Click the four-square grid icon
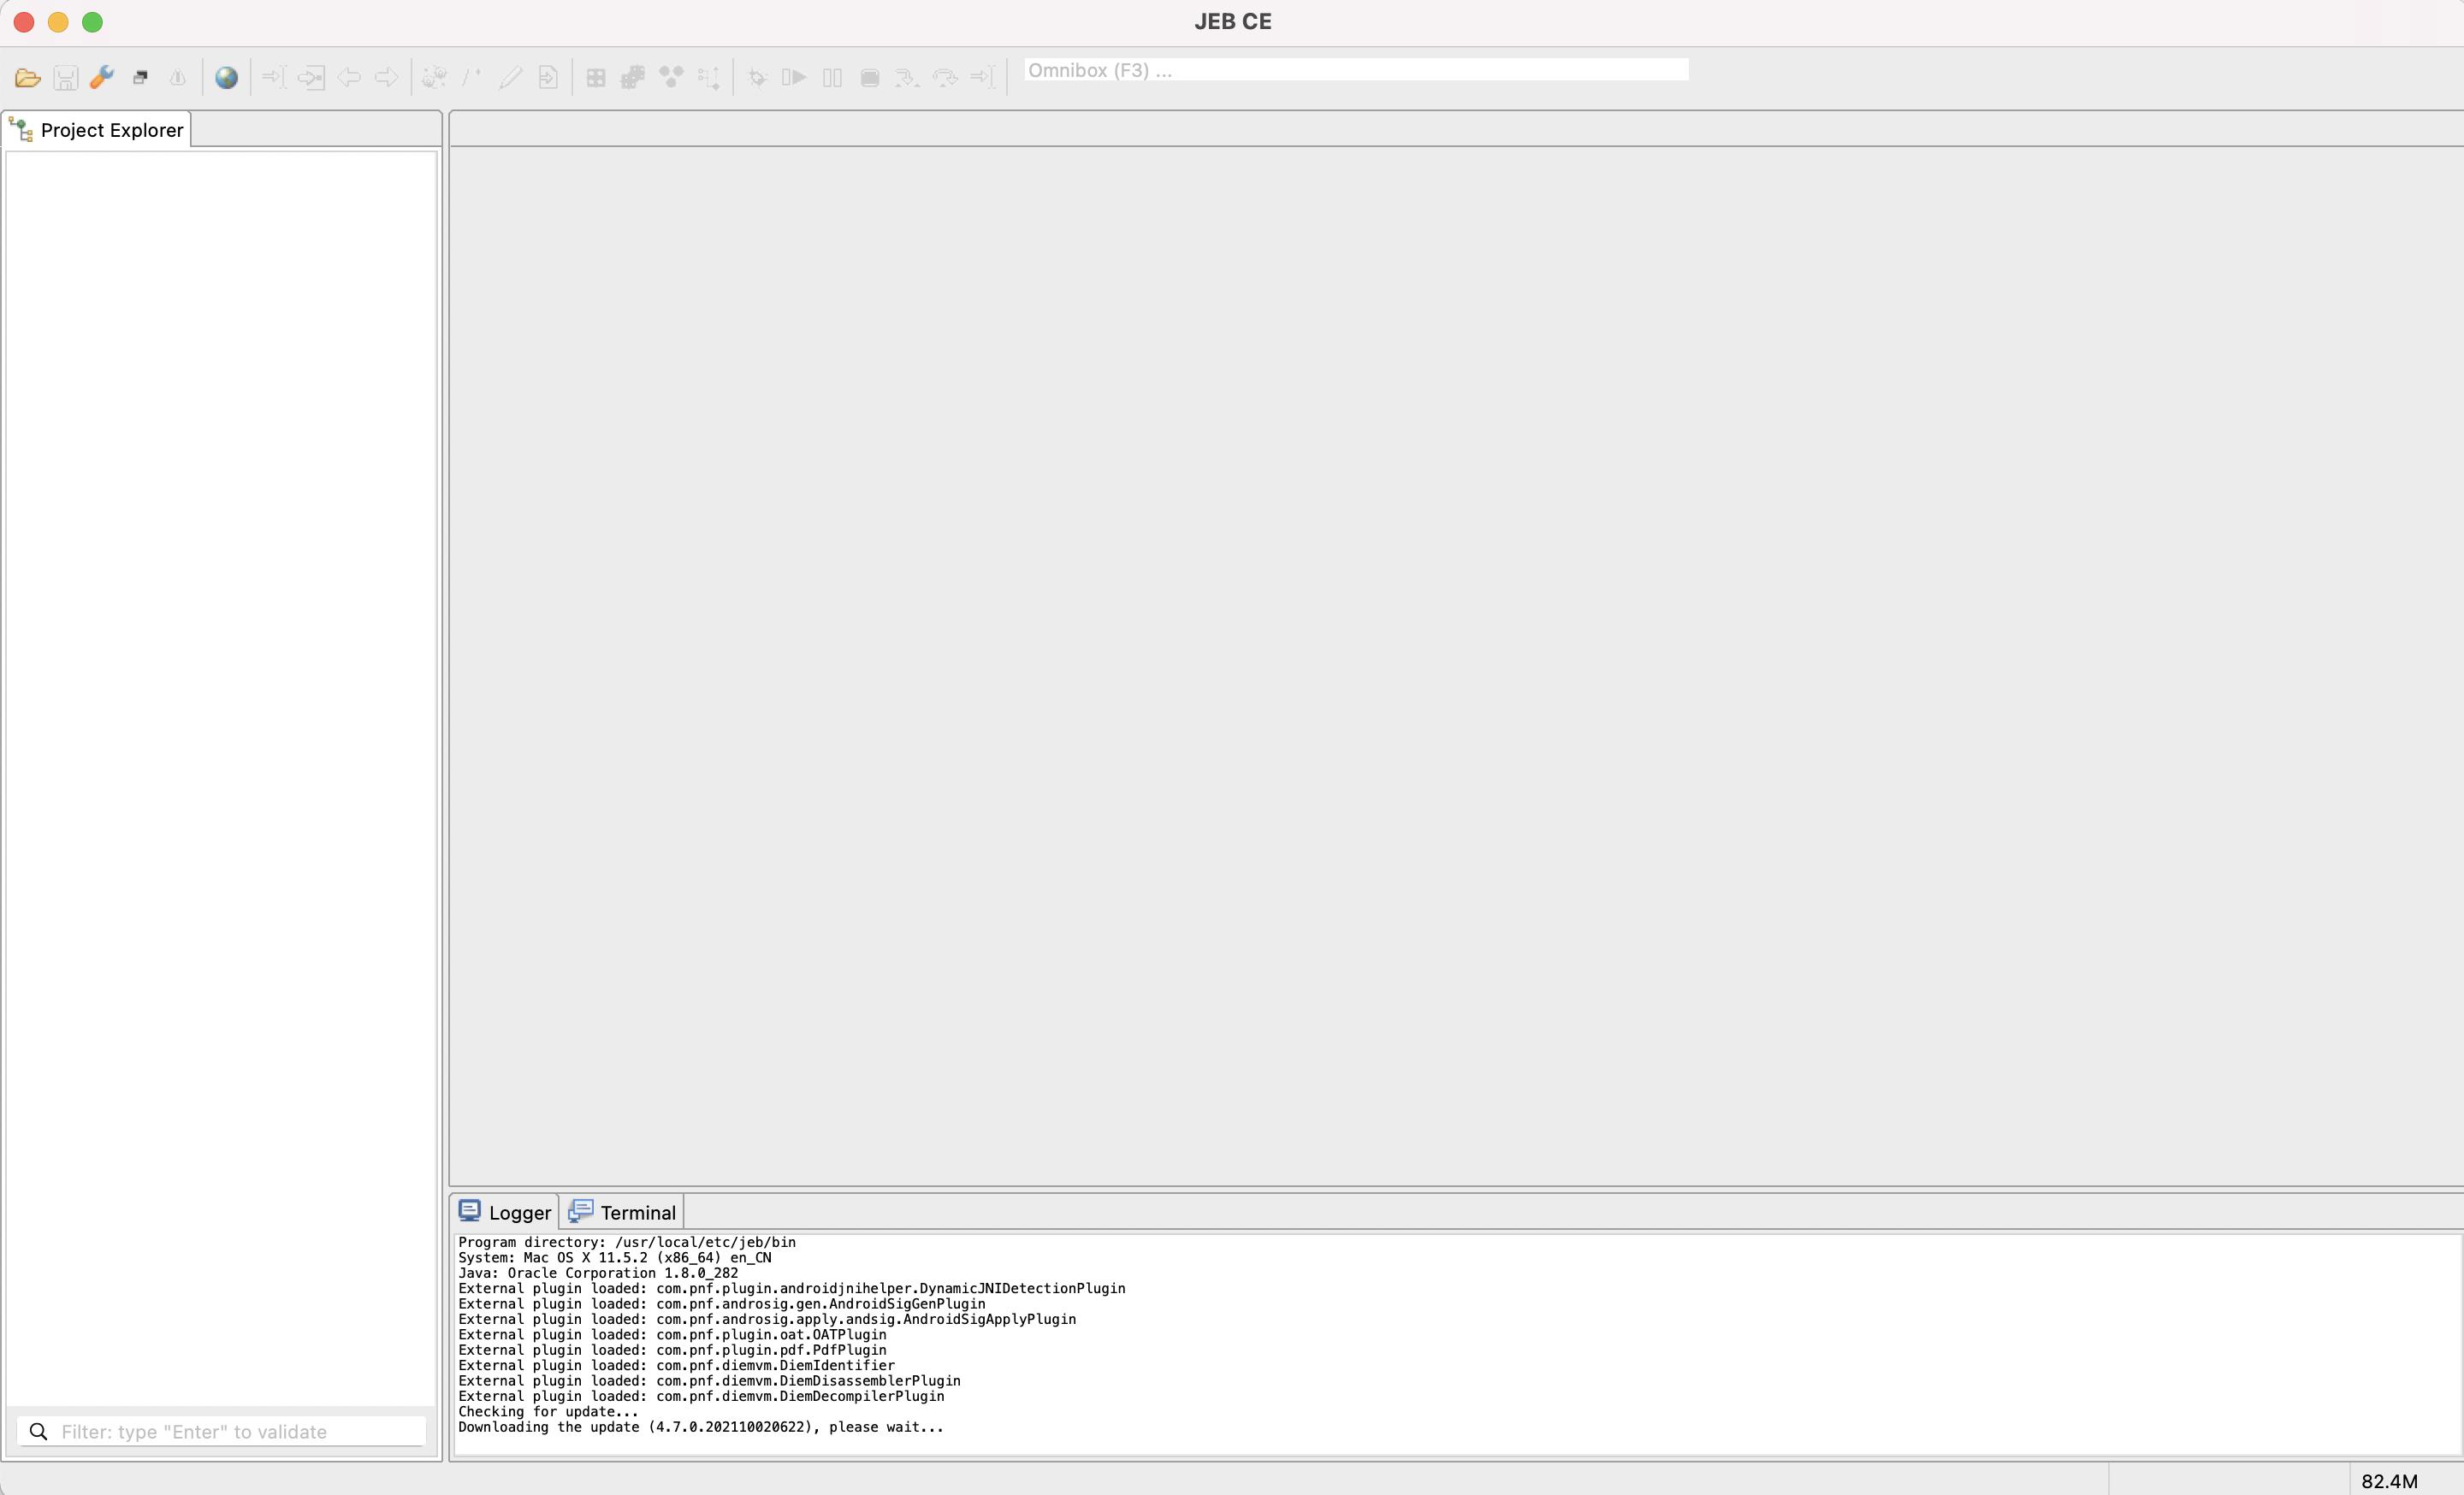This screenshot has width=2464, height=1495. [x=596, y=77]
